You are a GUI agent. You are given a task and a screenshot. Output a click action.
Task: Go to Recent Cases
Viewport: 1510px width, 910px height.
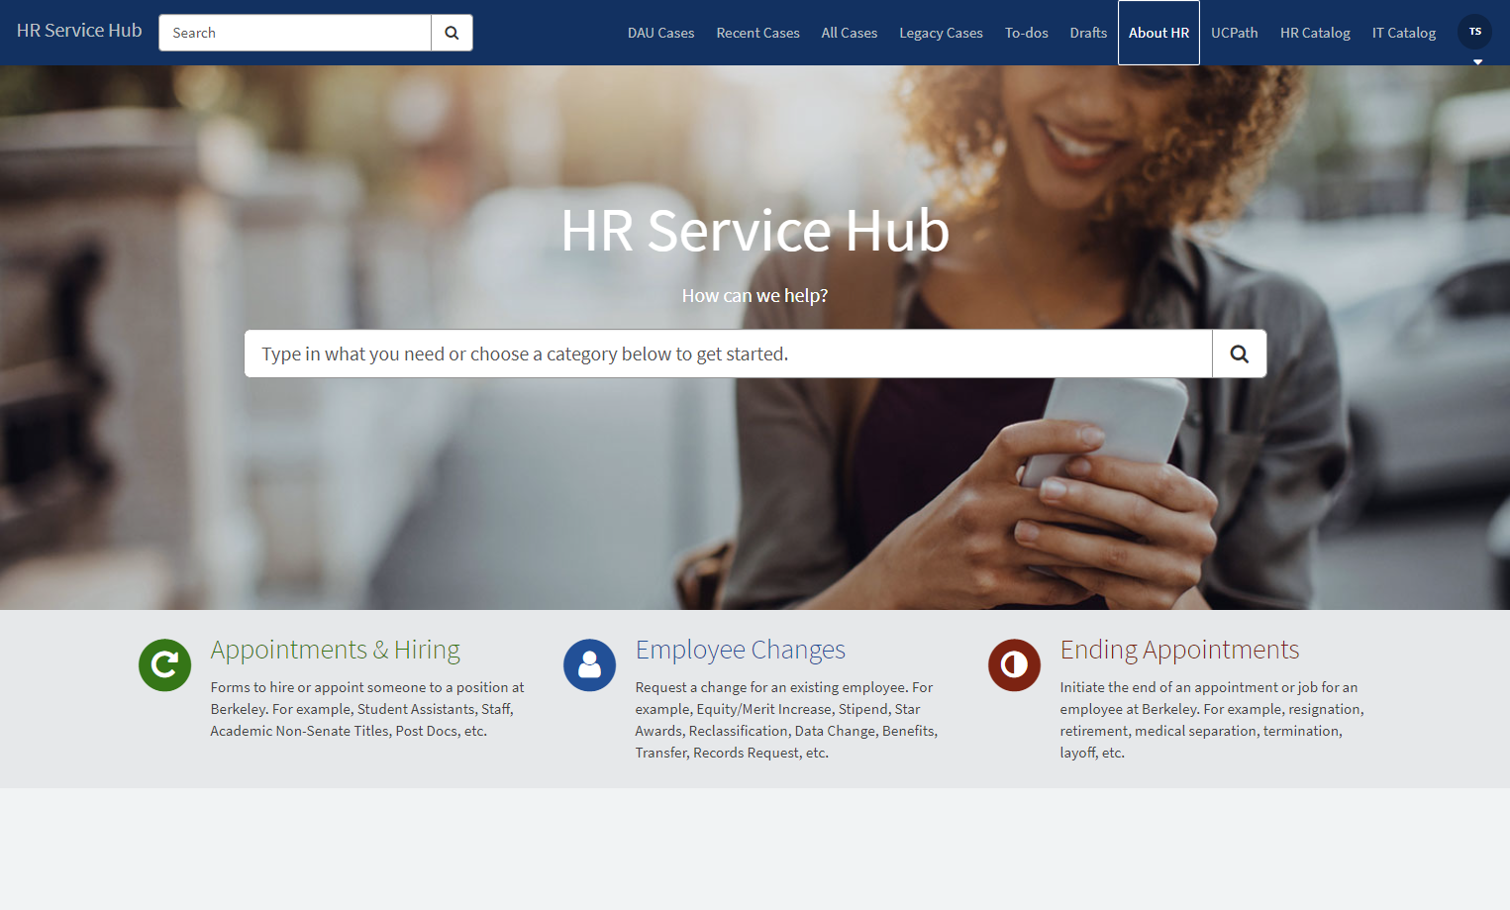(x=757, y=33)
